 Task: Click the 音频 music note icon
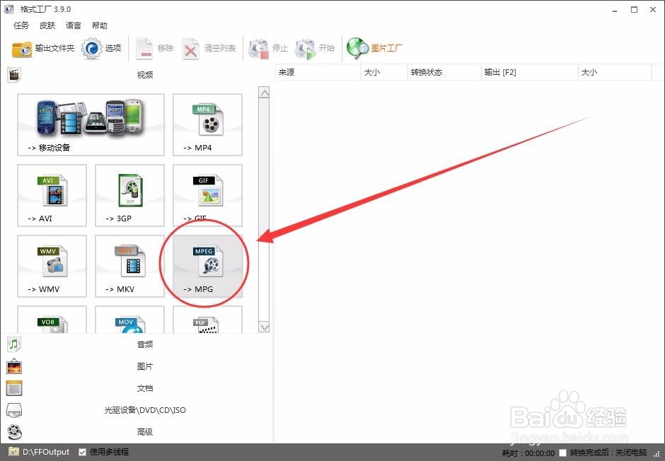14,344
